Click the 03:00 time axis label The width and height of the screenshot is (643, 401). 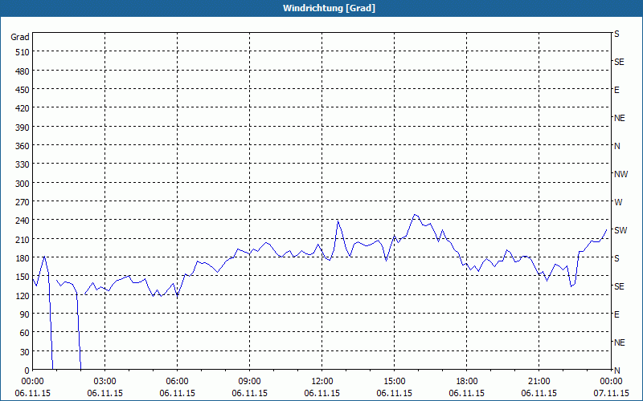(x=105, y=382)
